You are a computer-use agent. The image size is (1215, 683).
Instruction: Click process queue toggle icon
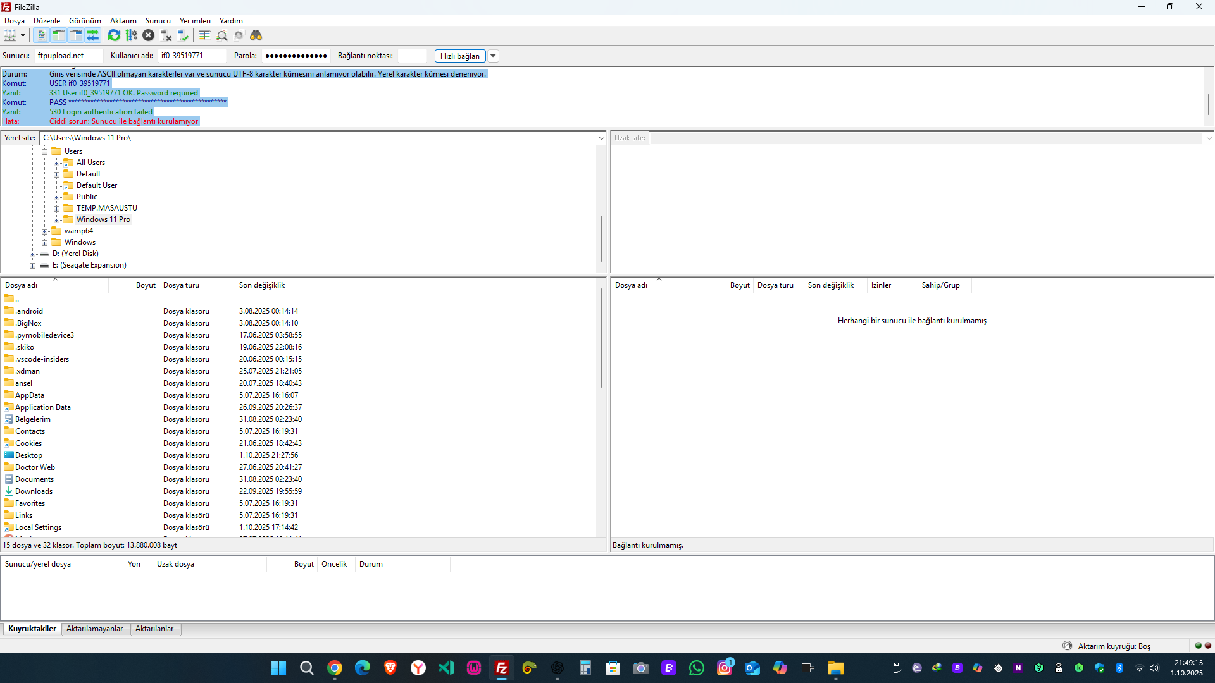pos(132,35)
